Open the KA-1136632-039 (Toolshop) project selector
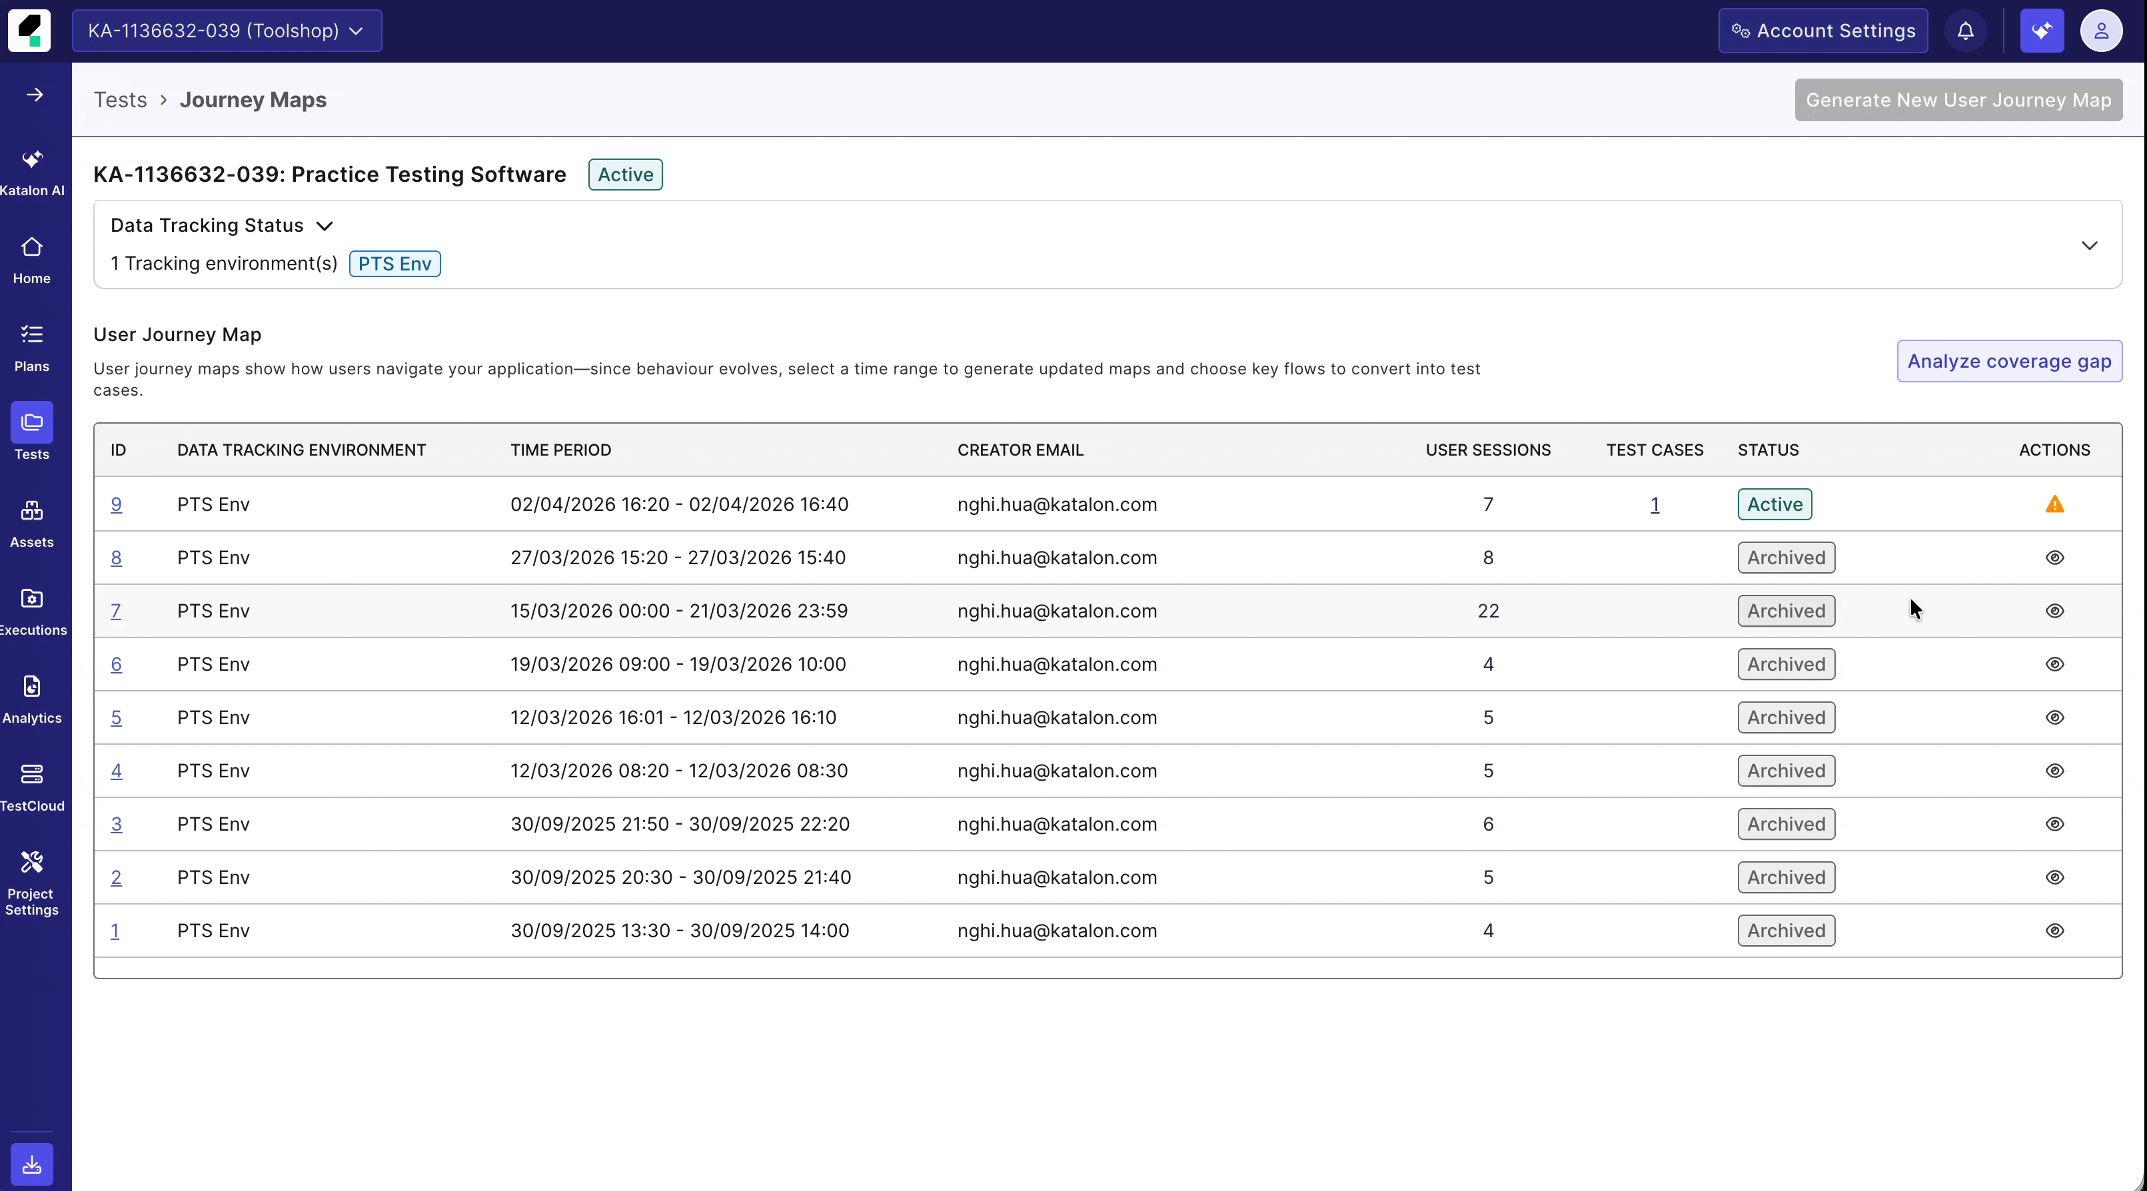The image size is (2147, 1191). point(227,31)
